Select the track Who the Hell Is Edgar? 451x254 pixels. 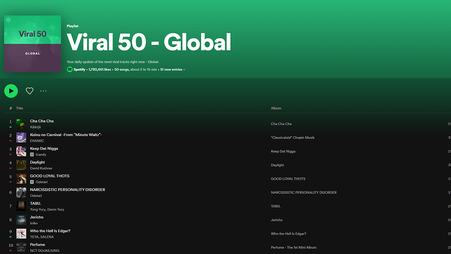pos(50,231)
